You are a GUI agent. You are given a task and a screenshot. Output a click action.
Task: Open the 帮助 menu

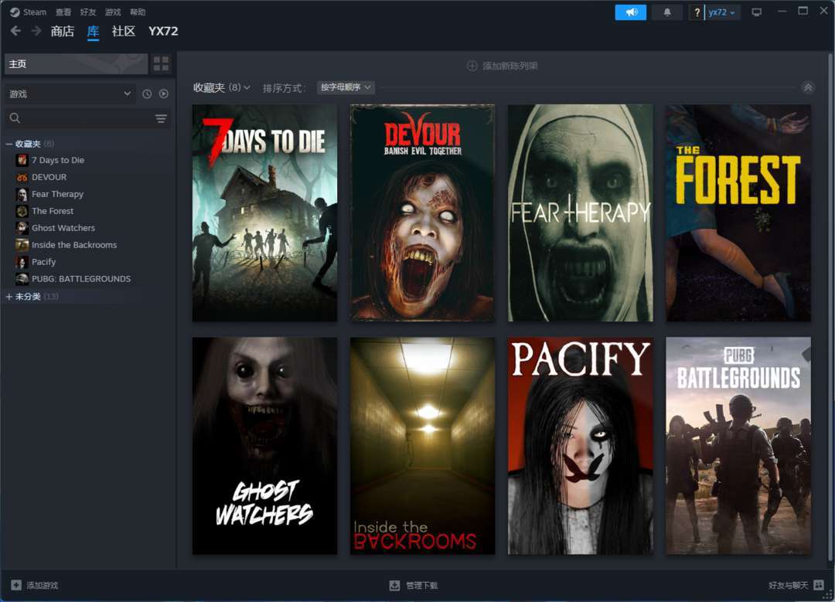pos(138,12)
